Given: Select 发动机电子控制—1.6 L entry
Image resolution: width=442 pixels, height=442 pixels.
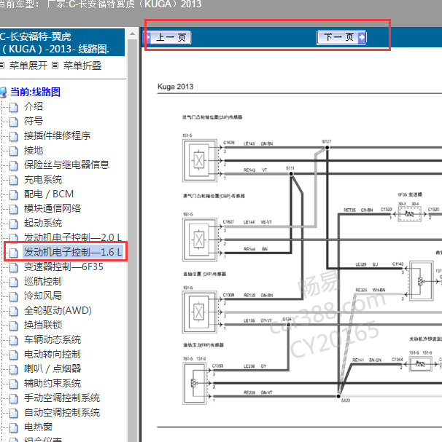Looking at the screenshot, I should coord(73,252).
